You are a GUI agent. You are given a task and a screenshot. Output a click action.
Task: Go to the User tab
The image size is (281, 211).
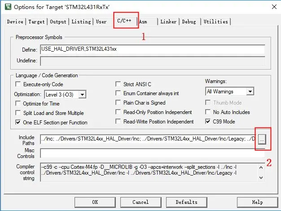(101, 22)
